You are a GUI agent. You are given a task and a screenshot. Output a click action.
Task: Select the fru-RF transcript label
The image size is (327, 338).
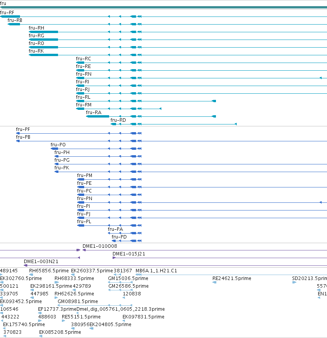[x=7, y=13]
